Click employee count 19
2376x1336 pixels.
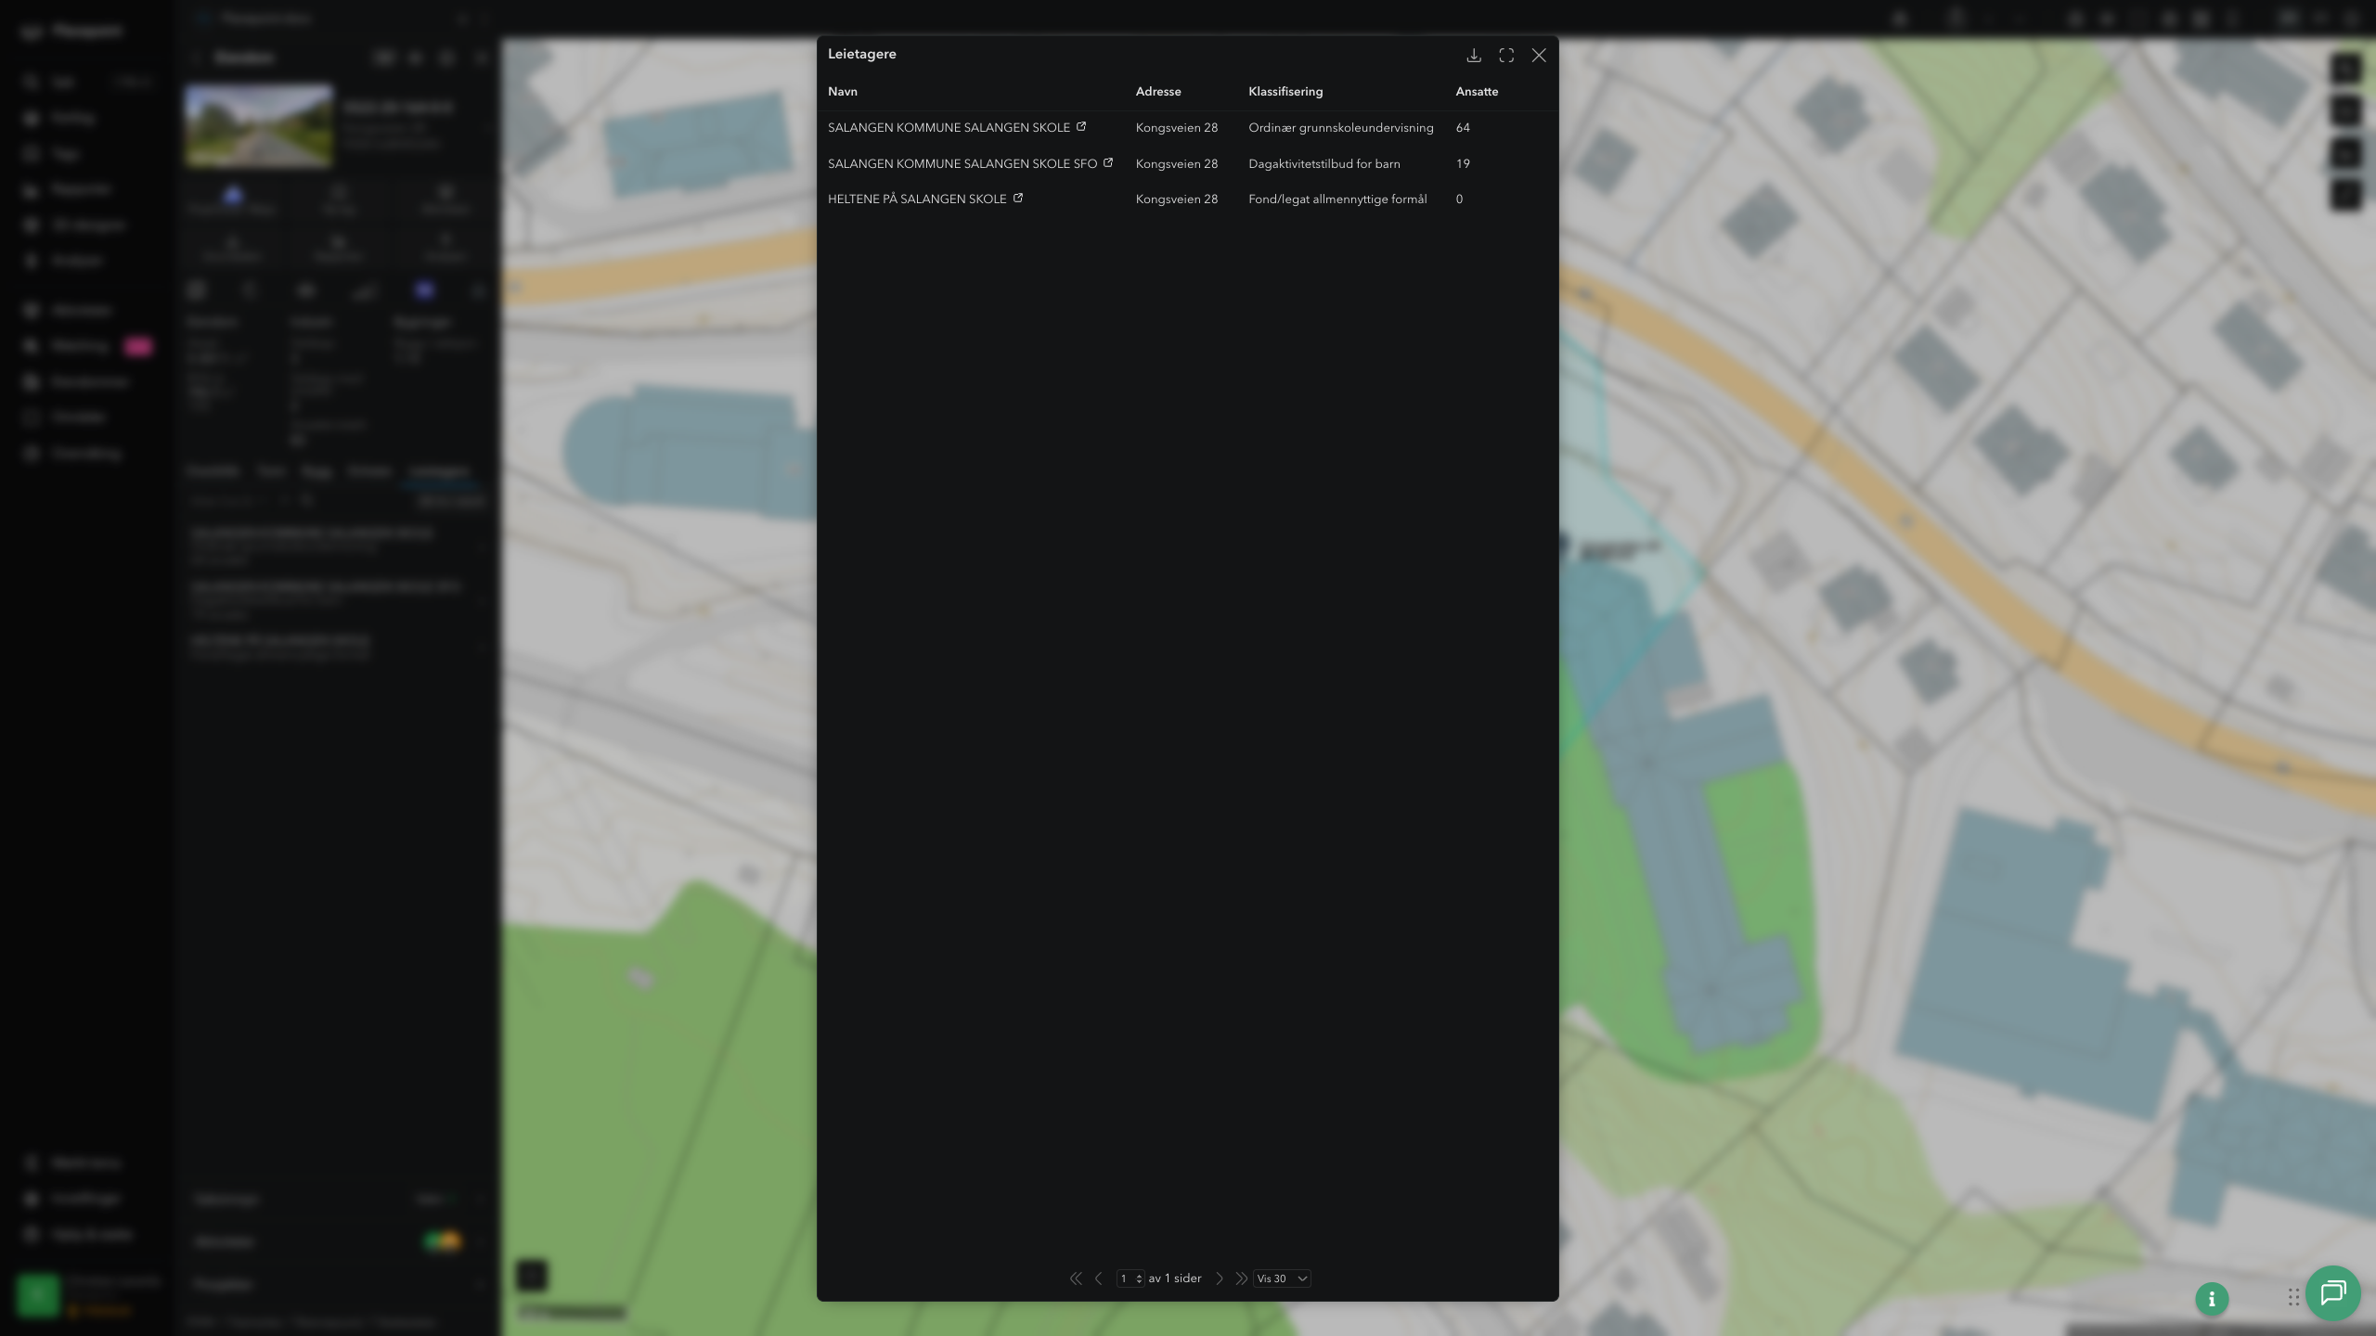(x=1463, y=164)
